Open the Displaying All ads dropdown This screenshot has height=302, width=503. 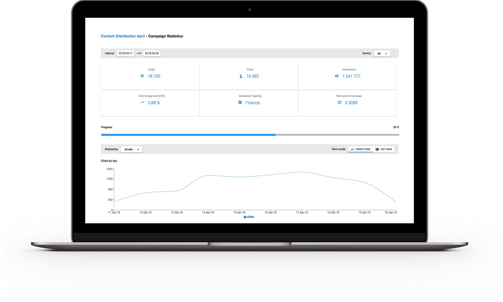pyautogui.click(x=131, y=149)
